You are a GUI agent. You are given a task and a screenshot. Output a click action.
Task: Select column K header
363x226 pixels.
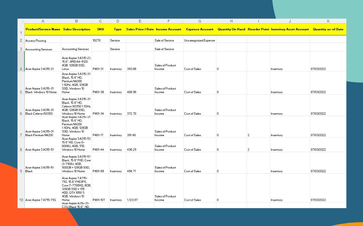pos(328,21)
